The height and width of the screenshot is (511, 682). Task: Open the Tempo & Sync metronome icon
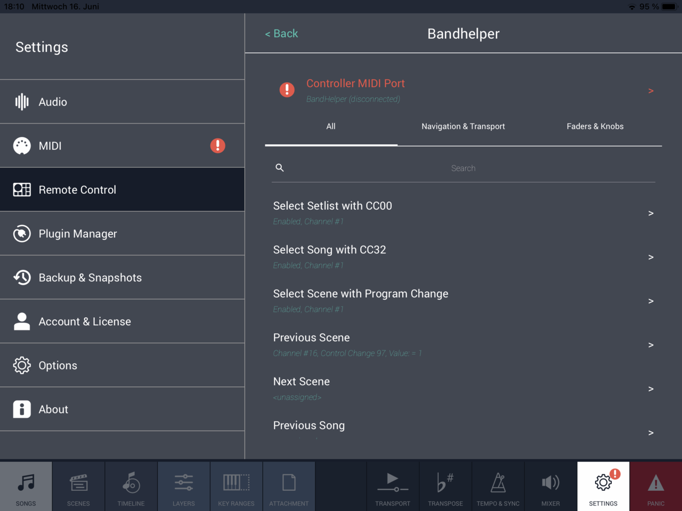pos(498,482)
